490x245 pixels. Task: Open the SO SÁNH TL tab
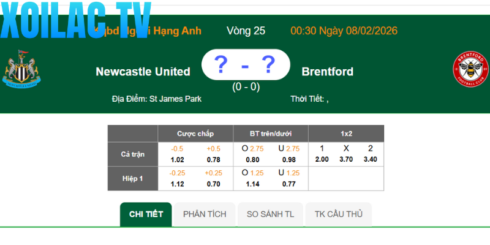270,214
